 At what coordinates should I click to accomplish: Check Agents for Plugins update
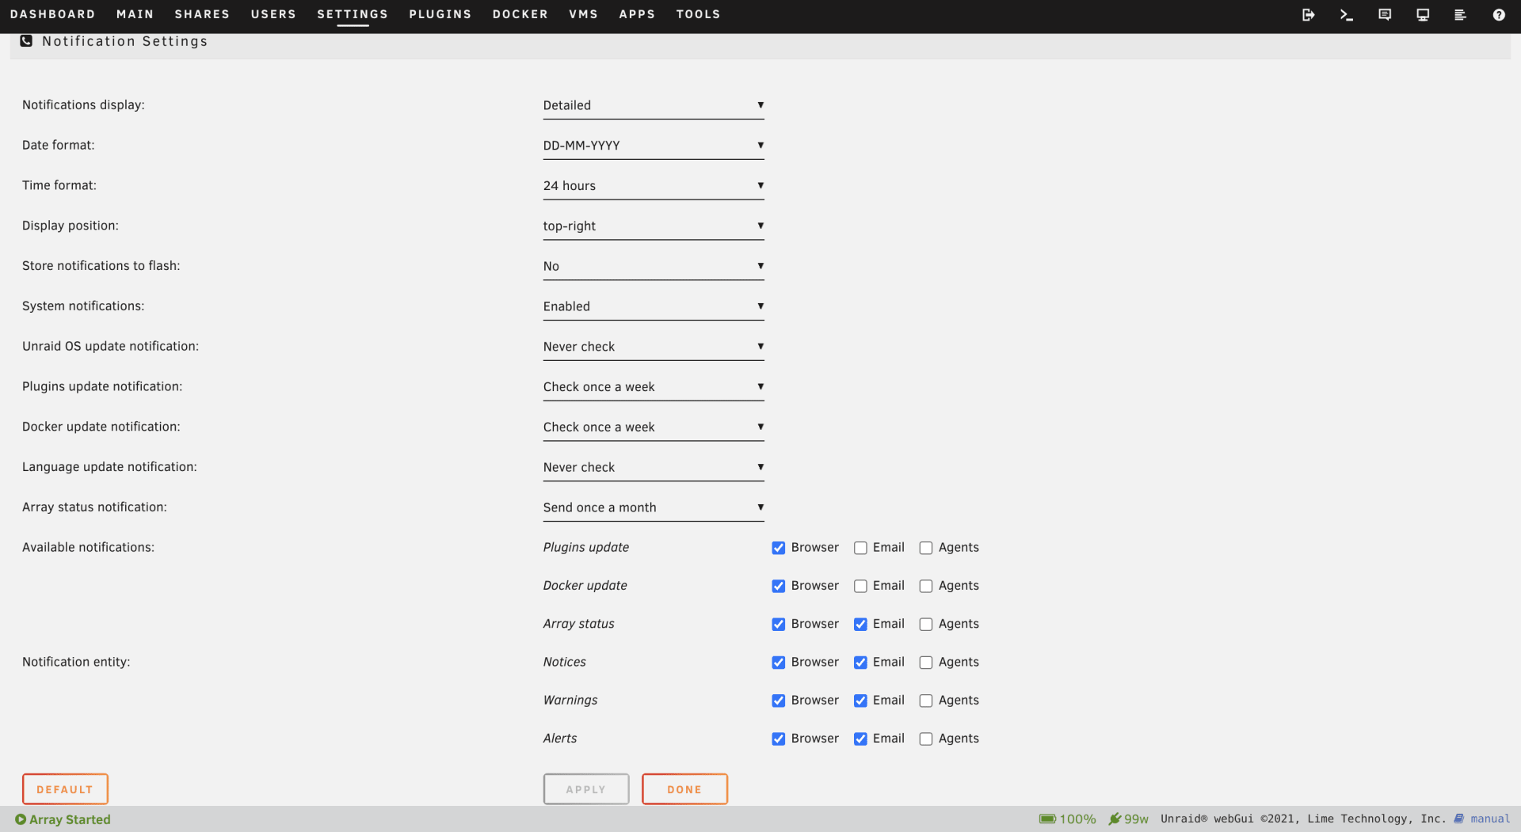point(926,548)
